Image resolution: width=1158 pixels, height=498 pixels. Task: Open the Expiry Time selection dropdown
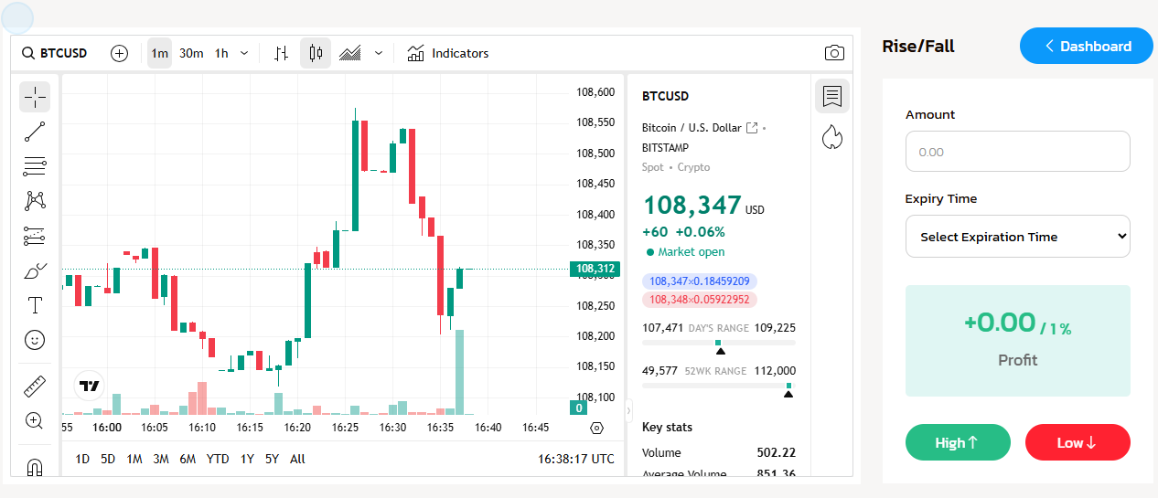(x=1017, y=237)
